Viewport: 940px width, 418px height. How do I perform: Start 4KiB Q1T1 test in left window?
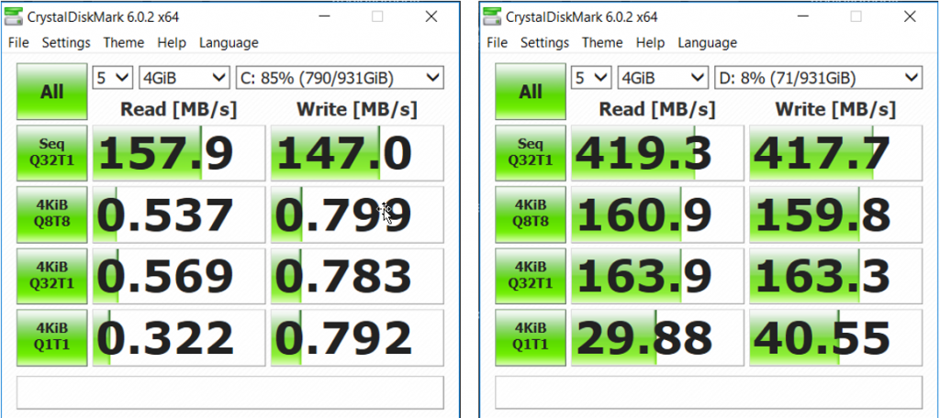tap(52, 337)
